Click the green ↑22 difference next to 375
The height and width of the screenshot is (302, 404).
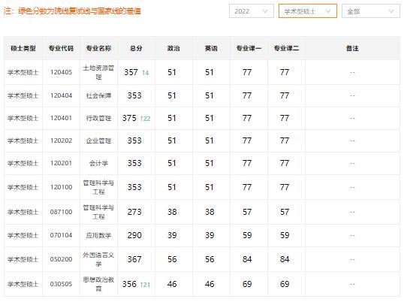146,119
